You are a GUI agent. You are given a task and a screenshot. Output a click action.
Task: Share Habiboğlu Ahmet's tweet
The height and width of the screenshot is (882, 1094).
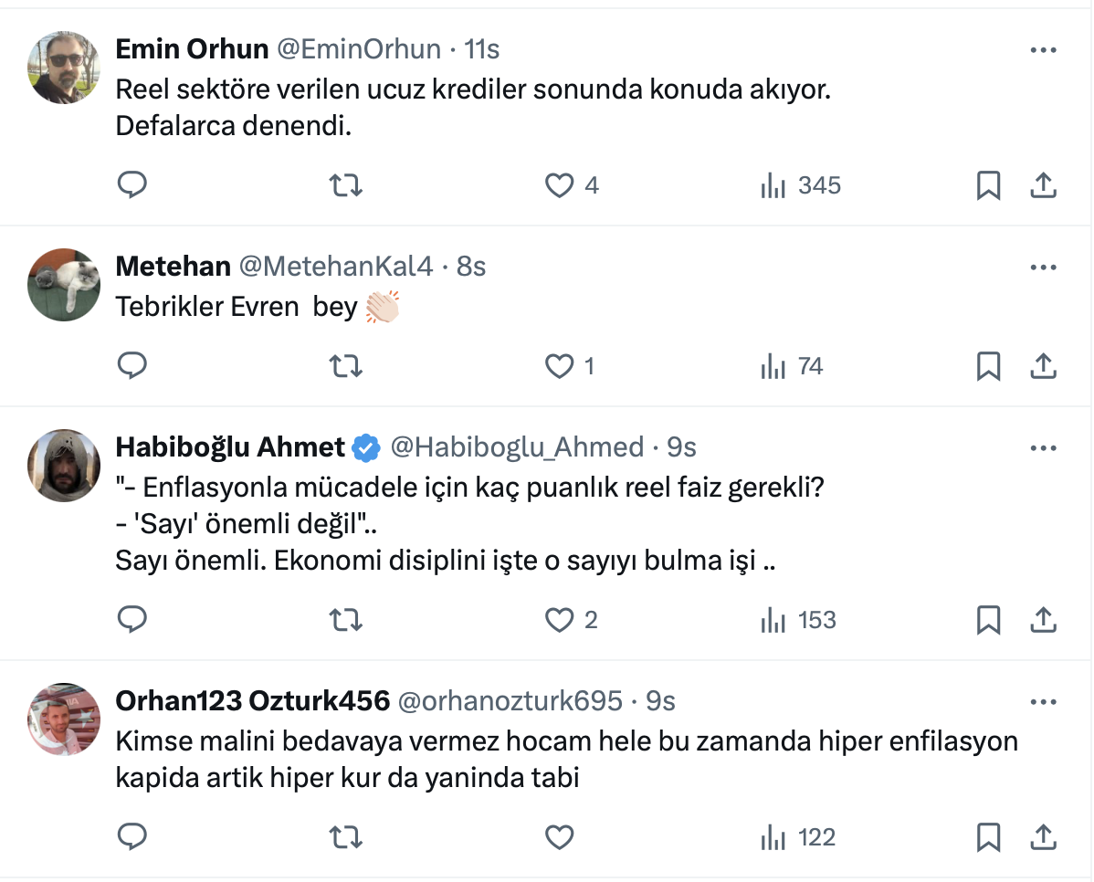[x=1043, y=620]
